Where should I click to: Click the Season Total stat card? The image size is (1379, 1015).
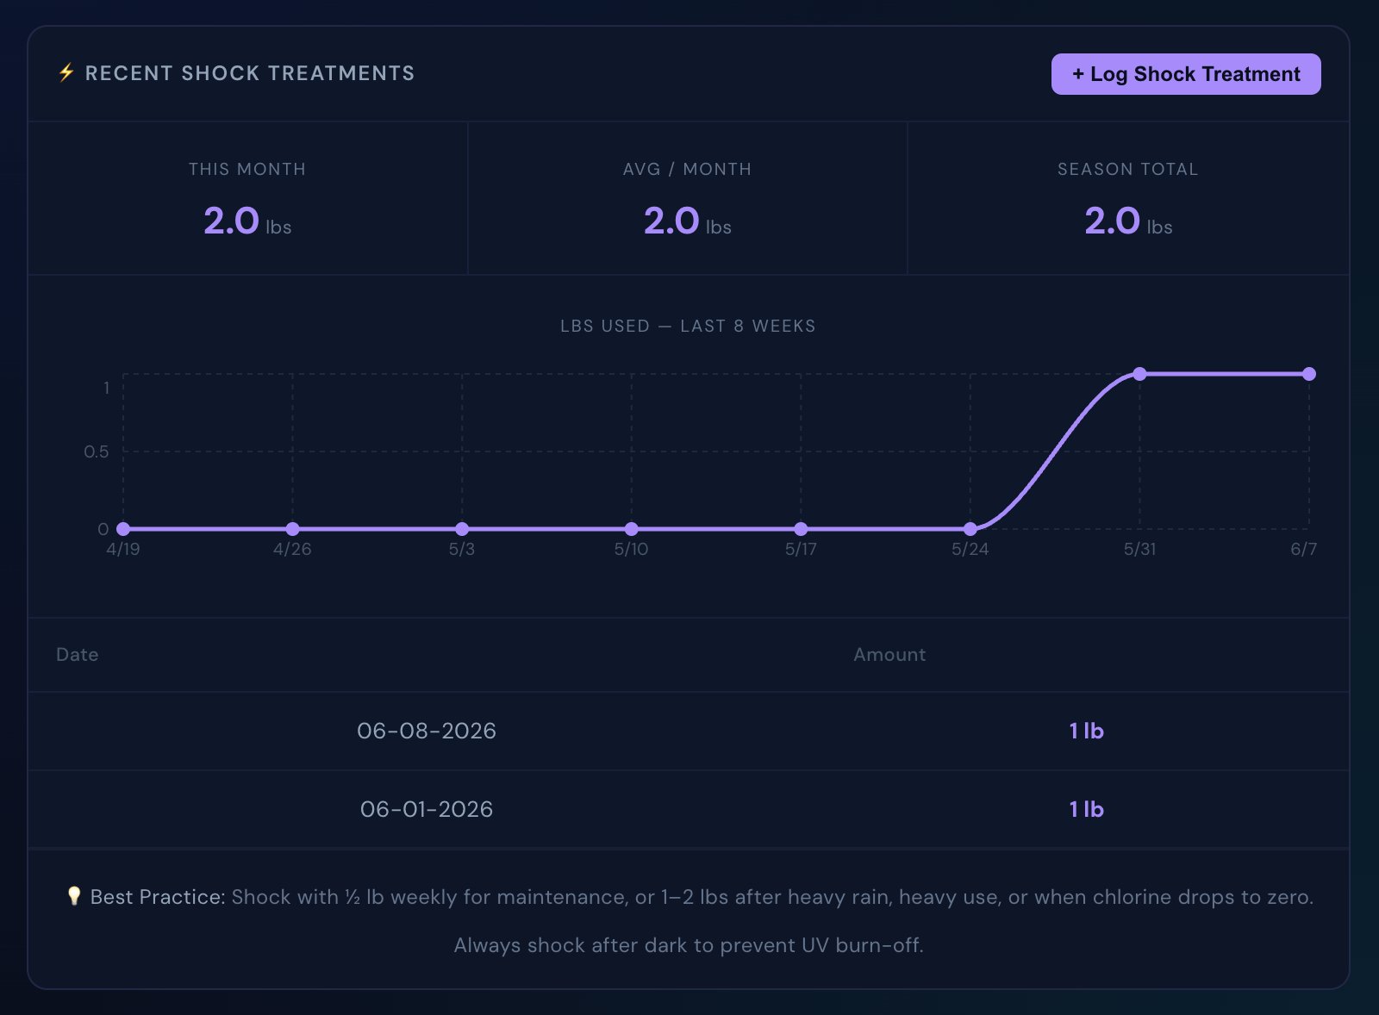point(1128,198)
